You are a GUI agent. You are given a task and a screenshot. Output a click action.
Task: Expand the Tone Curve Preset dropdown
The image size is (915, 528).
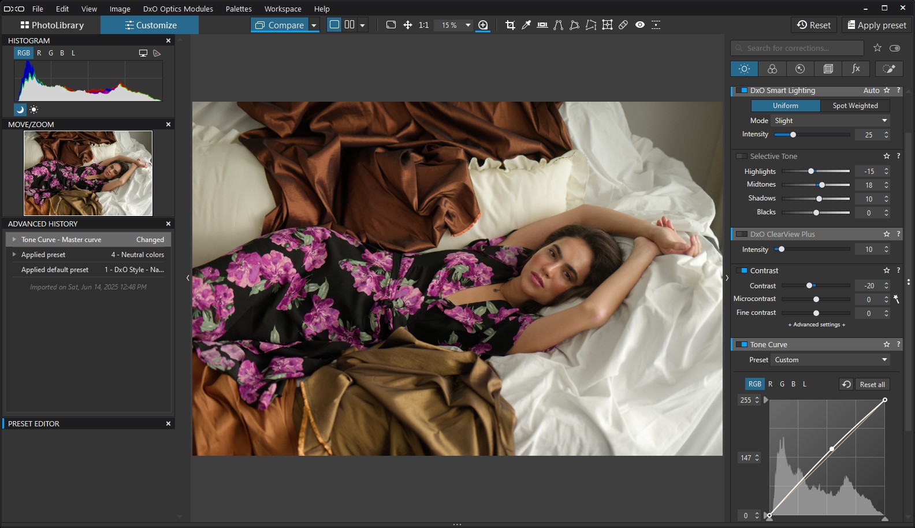[830, 360]
